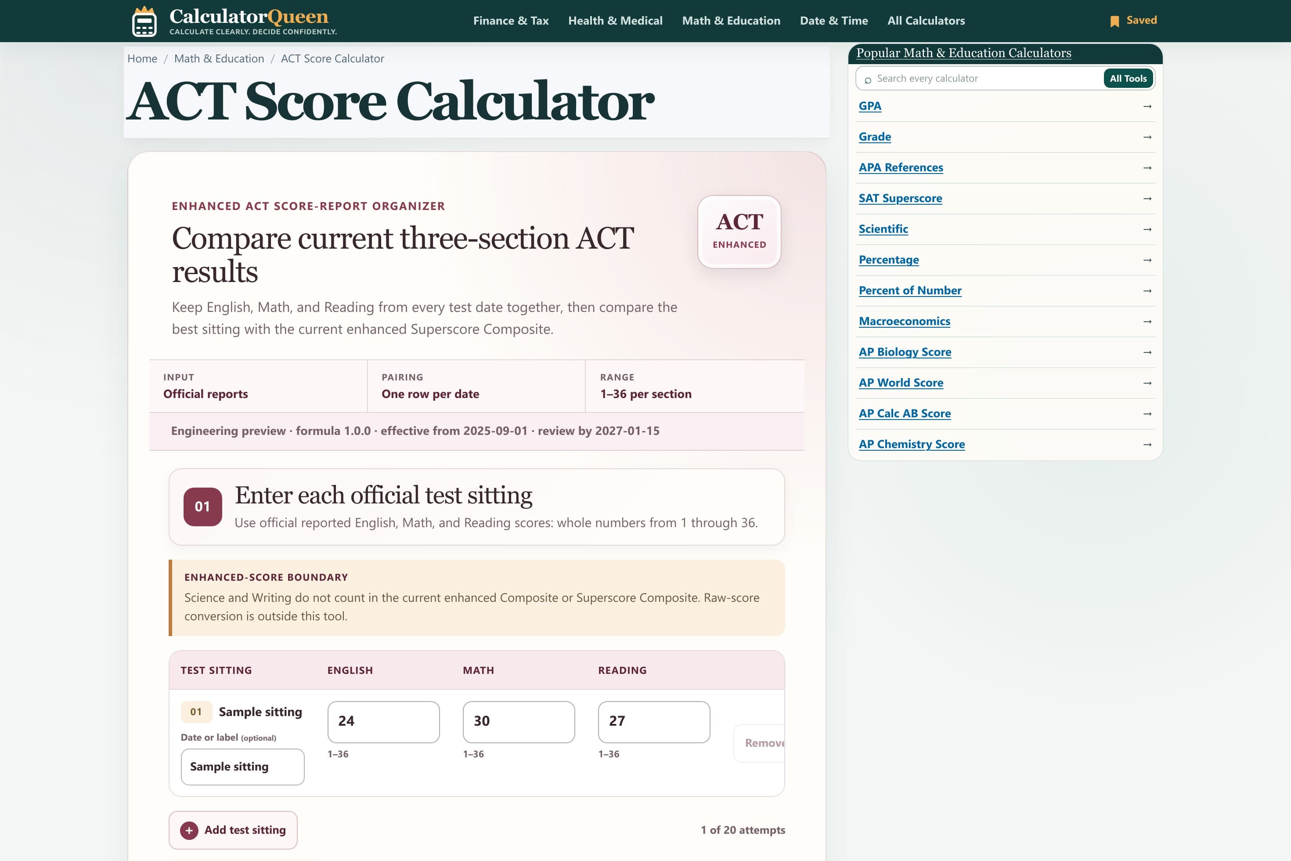The image size is (1291, 861).
Task: Open the Macroeconomics link
Action: point(905,321)
